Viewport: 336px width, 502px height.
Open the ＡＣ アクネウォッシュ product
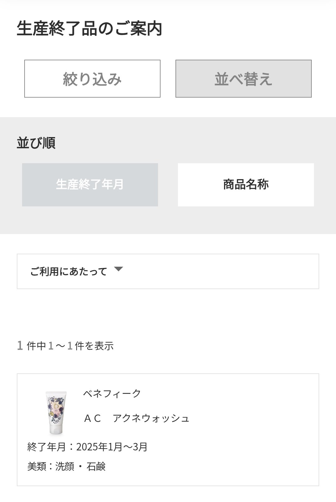click(136, 418)
